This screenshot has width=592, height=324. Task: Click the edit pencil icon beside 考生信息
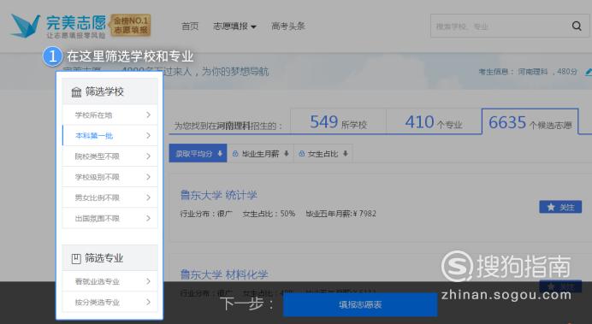(589, 72)
